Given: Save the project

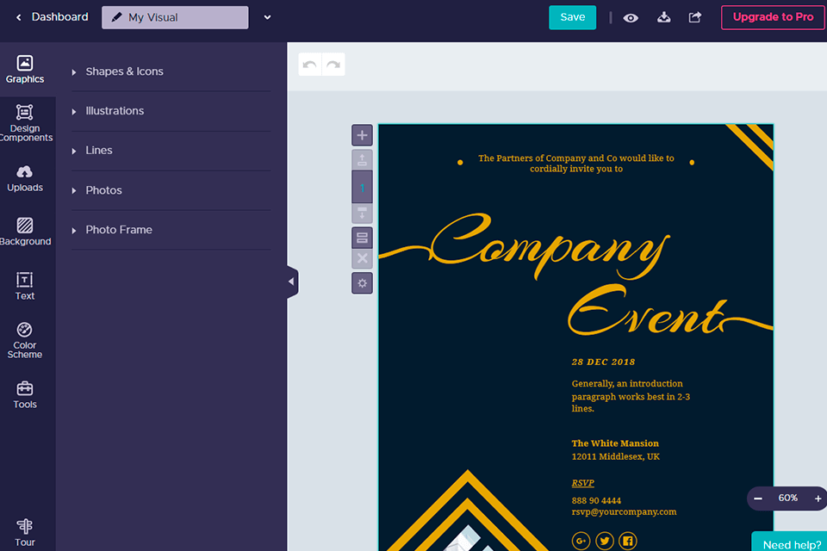Looking at the screenshot, I should point(572,17).
